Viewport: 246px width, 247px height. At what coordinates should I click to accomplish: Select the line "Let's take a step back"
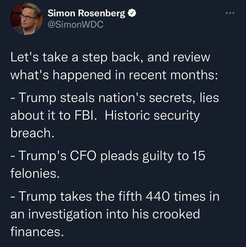(75, 57)
